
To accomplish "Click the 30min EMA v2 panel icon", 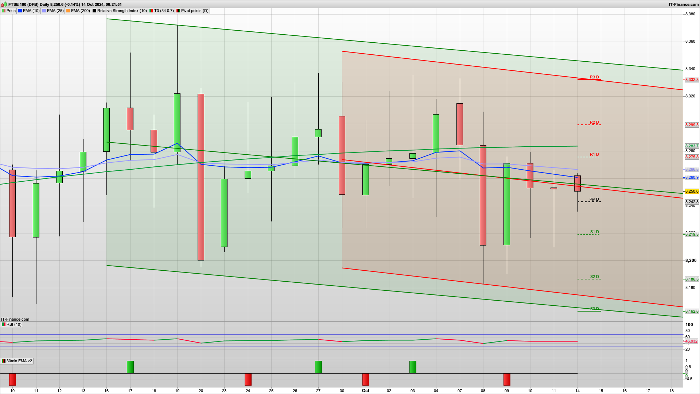I will (x=3, y=361).
